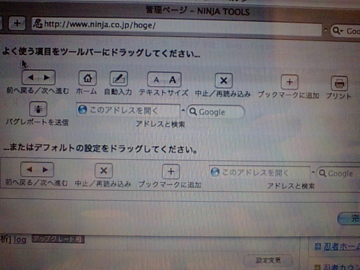Click the heading '…またはデフォルトの設定をドラッグしてください。'
This screenshot has height=270, width=360.
coord(100,148)
